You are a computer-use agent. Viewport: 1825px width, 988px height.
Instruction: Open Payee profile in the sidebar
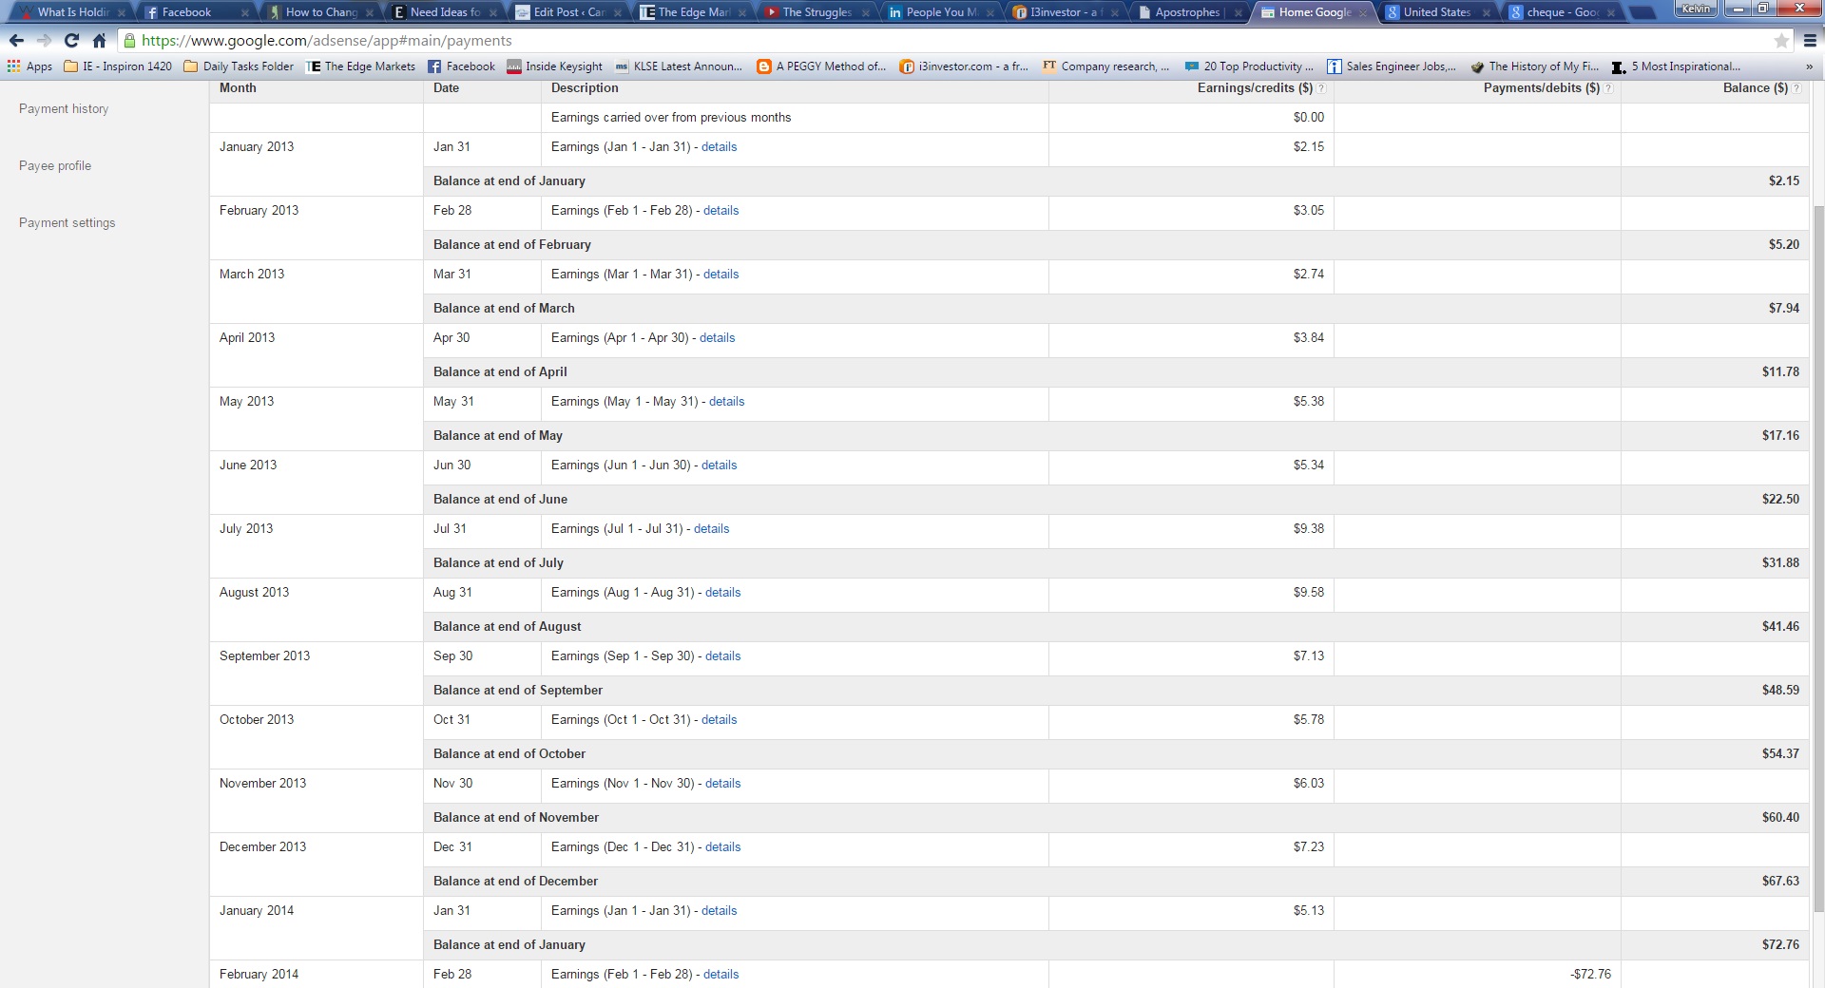(55, 165)
